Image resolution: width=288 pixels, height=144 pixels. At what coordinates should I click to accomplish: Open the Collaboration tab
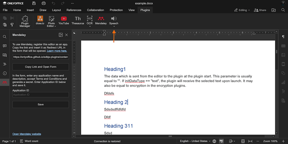(95, 10)
